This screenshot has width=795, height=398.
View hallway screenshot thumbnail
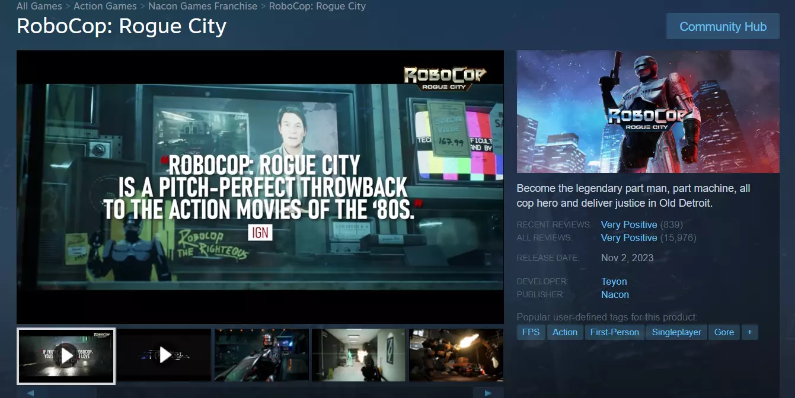(x=359, y=355)
